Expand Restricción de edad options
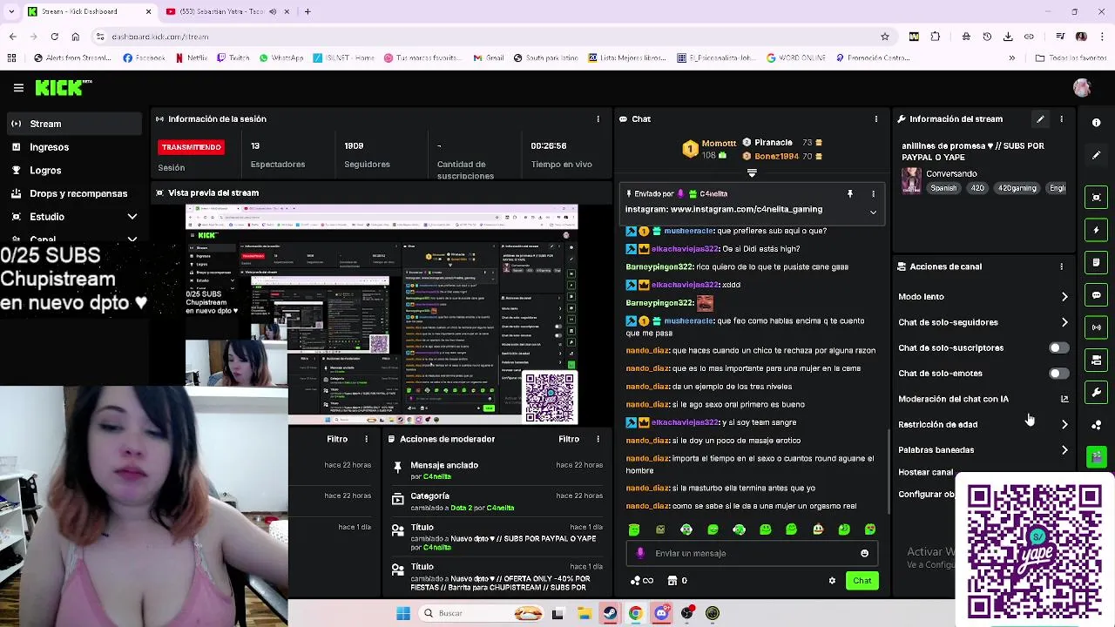 point(1064,424)
